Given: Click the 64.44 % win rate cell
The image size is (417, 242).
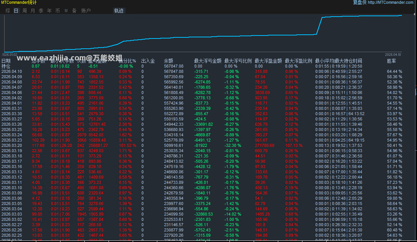Looking at the screenshot, I should pos(394,71).
